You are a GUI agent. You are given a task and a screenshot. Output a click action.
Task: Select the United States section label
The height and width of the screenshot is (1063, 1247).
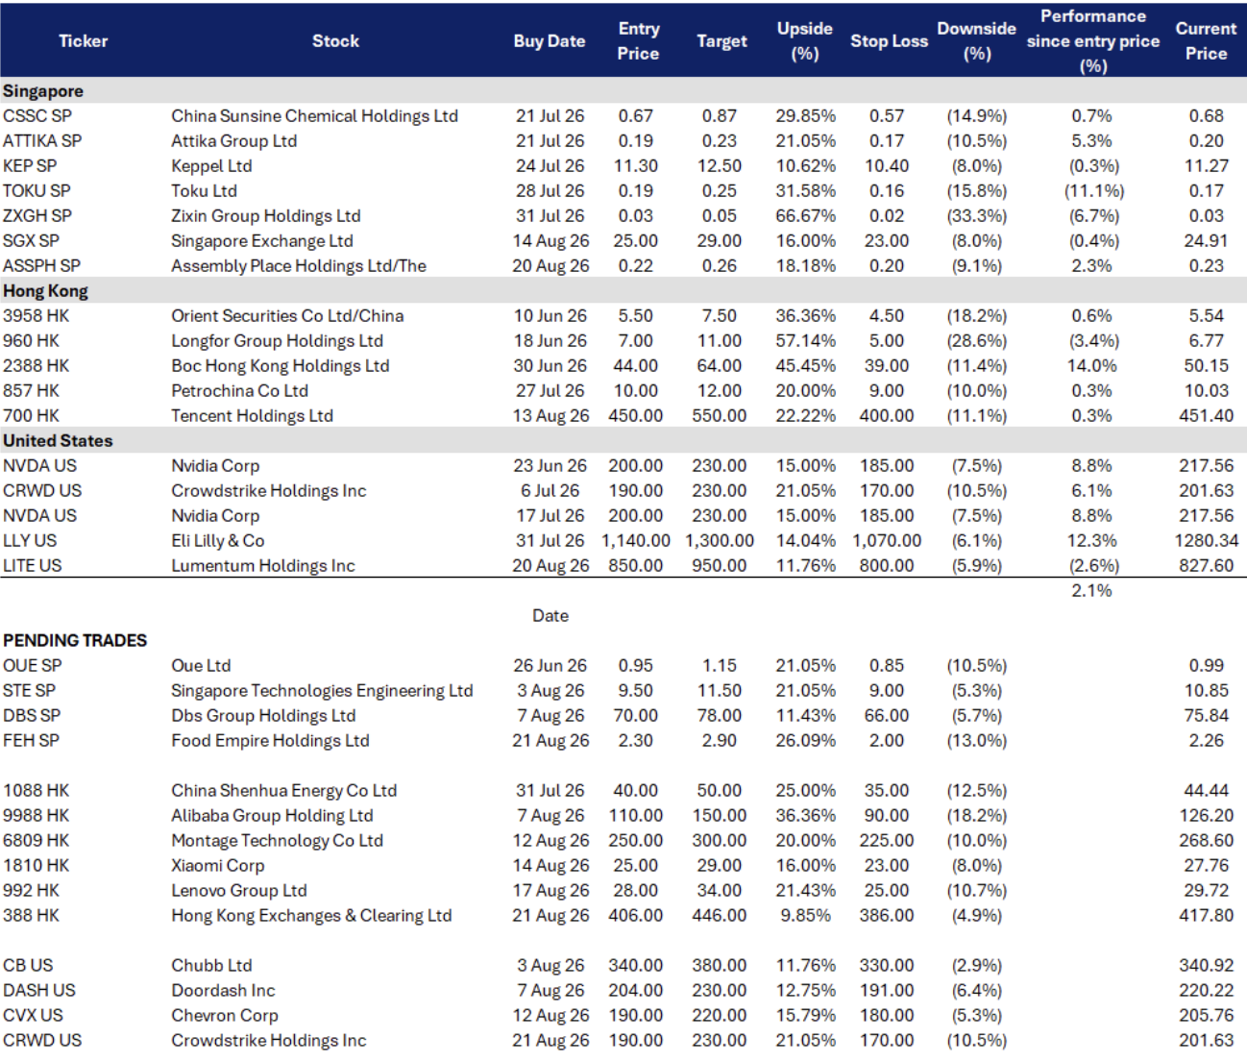[x=58, y=441]
